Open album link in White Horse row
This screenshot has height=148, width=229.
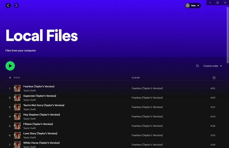point(147,145)
